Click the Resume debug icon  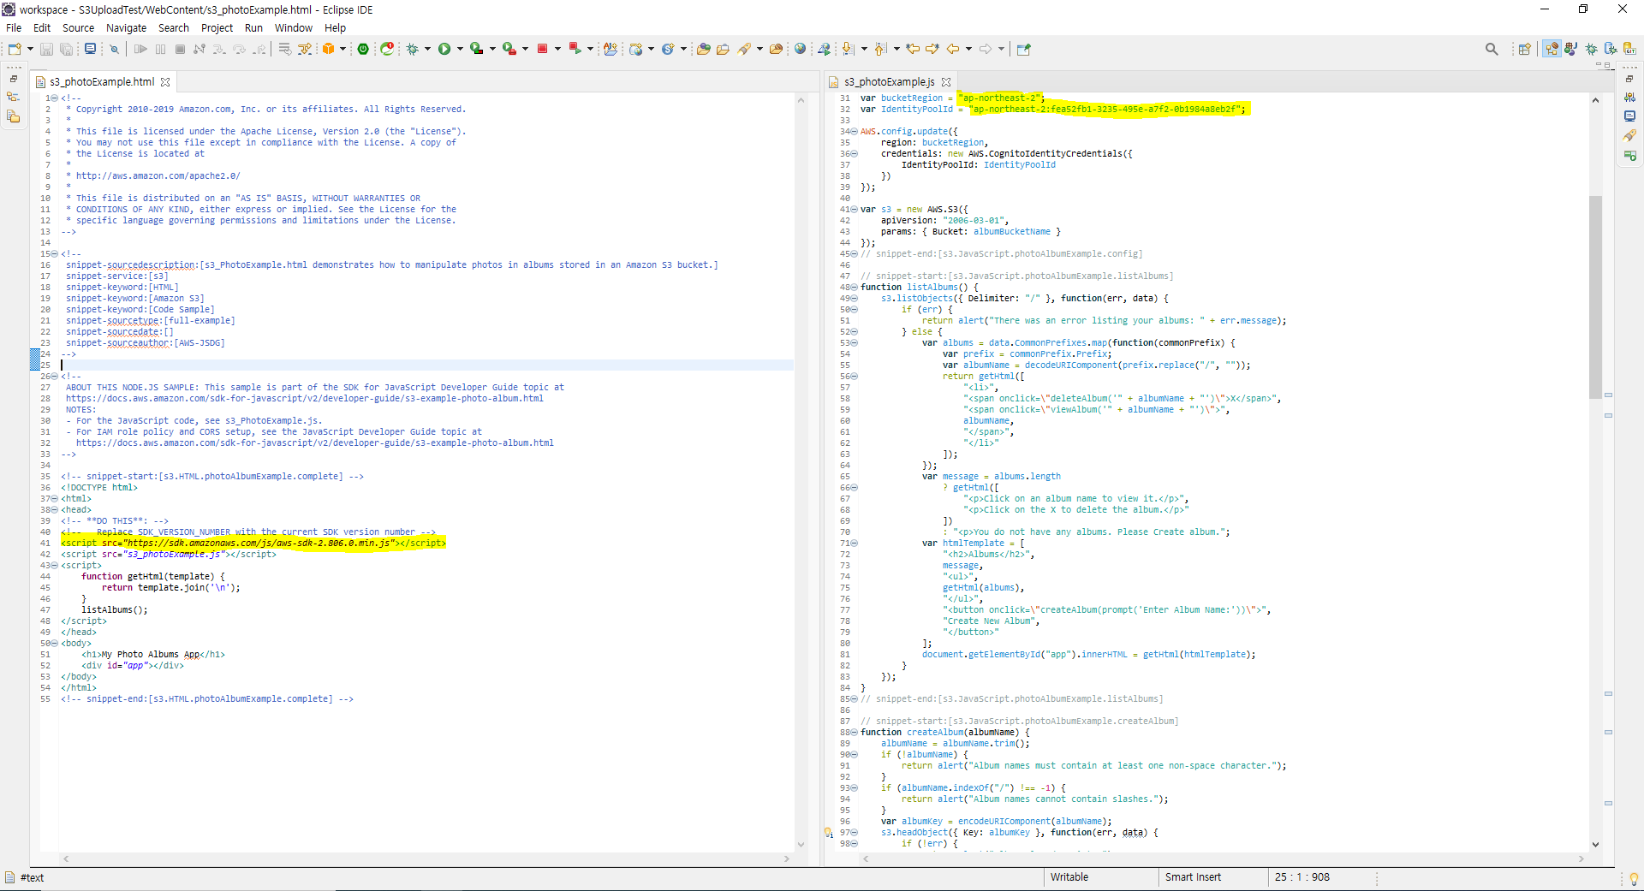[x=141, y=49]
